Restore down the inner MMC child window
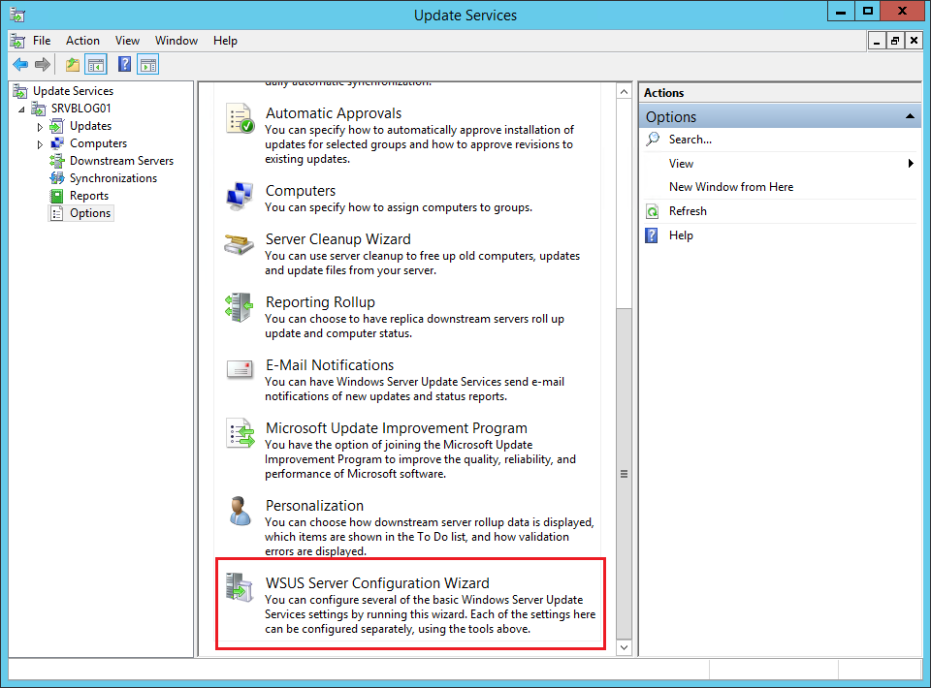Viewport: 931px width, 688px height. [x=894, y=41]
